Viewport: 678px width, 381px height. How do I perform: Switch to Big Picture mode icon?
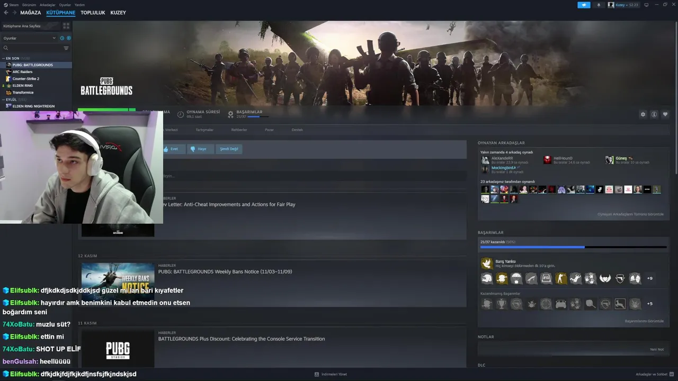click(x=646, y=5)
